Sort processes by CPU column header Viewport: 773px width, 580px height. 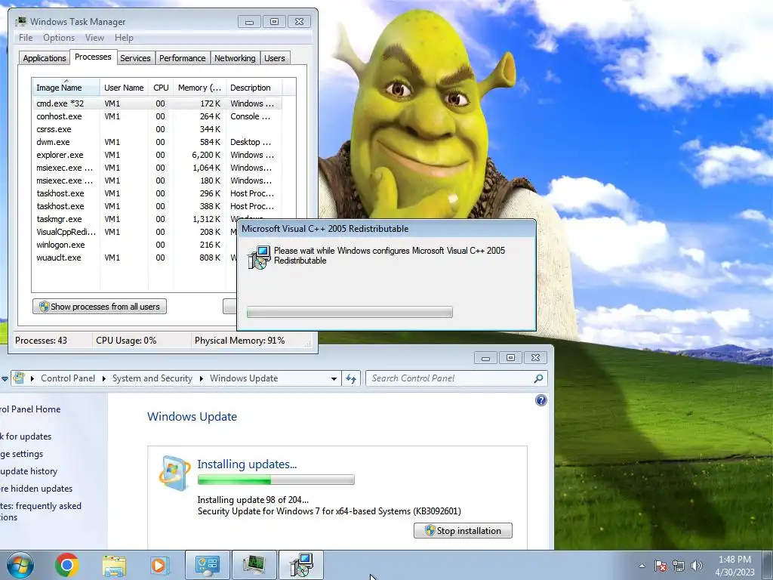tap(161, 88)
